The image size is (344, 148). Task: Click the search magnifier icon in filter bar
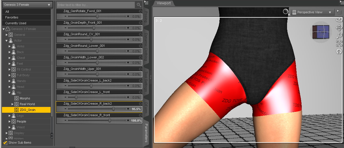(x=139, y=5)
